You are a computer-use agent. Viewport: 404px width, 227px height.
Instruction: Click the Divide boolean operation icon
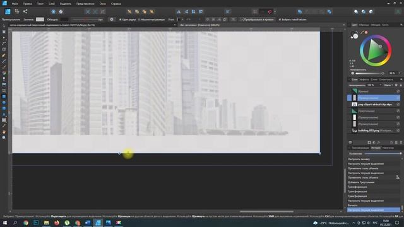pos(330,11)
